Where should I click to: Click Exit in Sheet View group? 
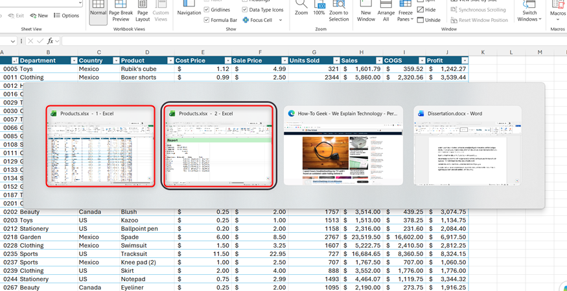click(16, 16)
